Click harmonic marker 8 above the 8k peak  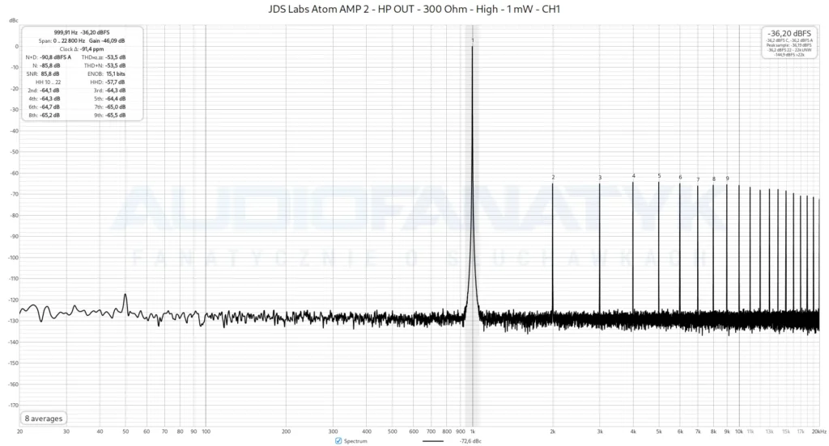tap(714, 179)
